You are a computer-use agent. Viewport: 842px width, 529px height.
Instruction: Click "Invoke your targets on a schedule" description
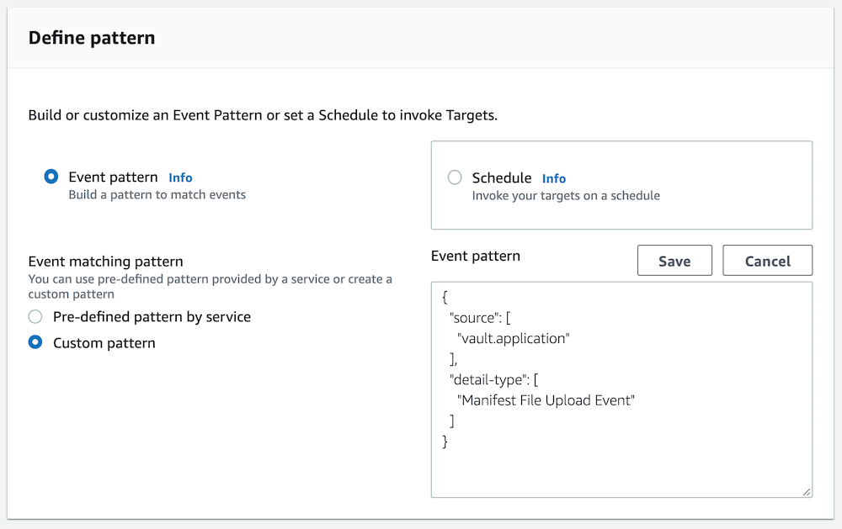tap(566, 196)
